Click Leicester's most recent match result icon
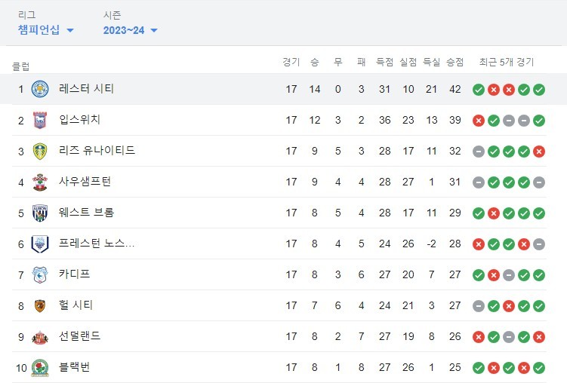 (x=539, y=90)
